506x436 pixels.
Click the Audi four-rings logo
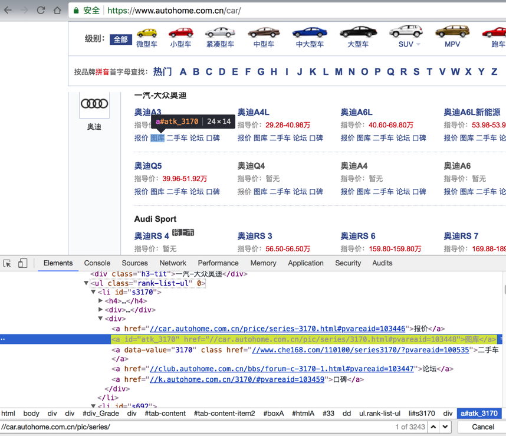point(94,104)
